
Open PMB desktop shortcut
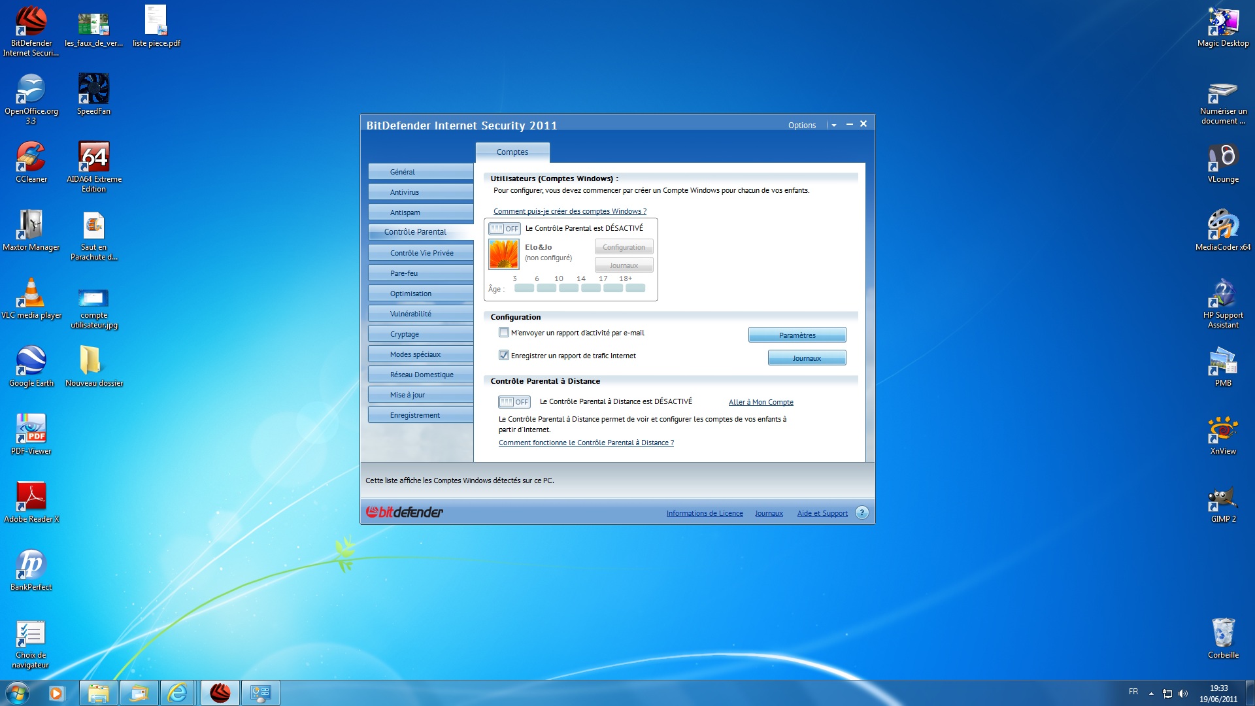point(1223,365)
